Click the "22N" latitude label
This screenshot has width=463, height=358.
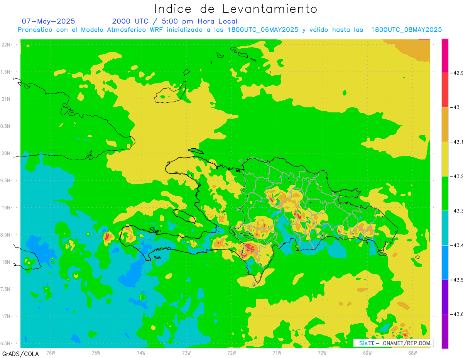pyautogui.click(x=6, y=45)
